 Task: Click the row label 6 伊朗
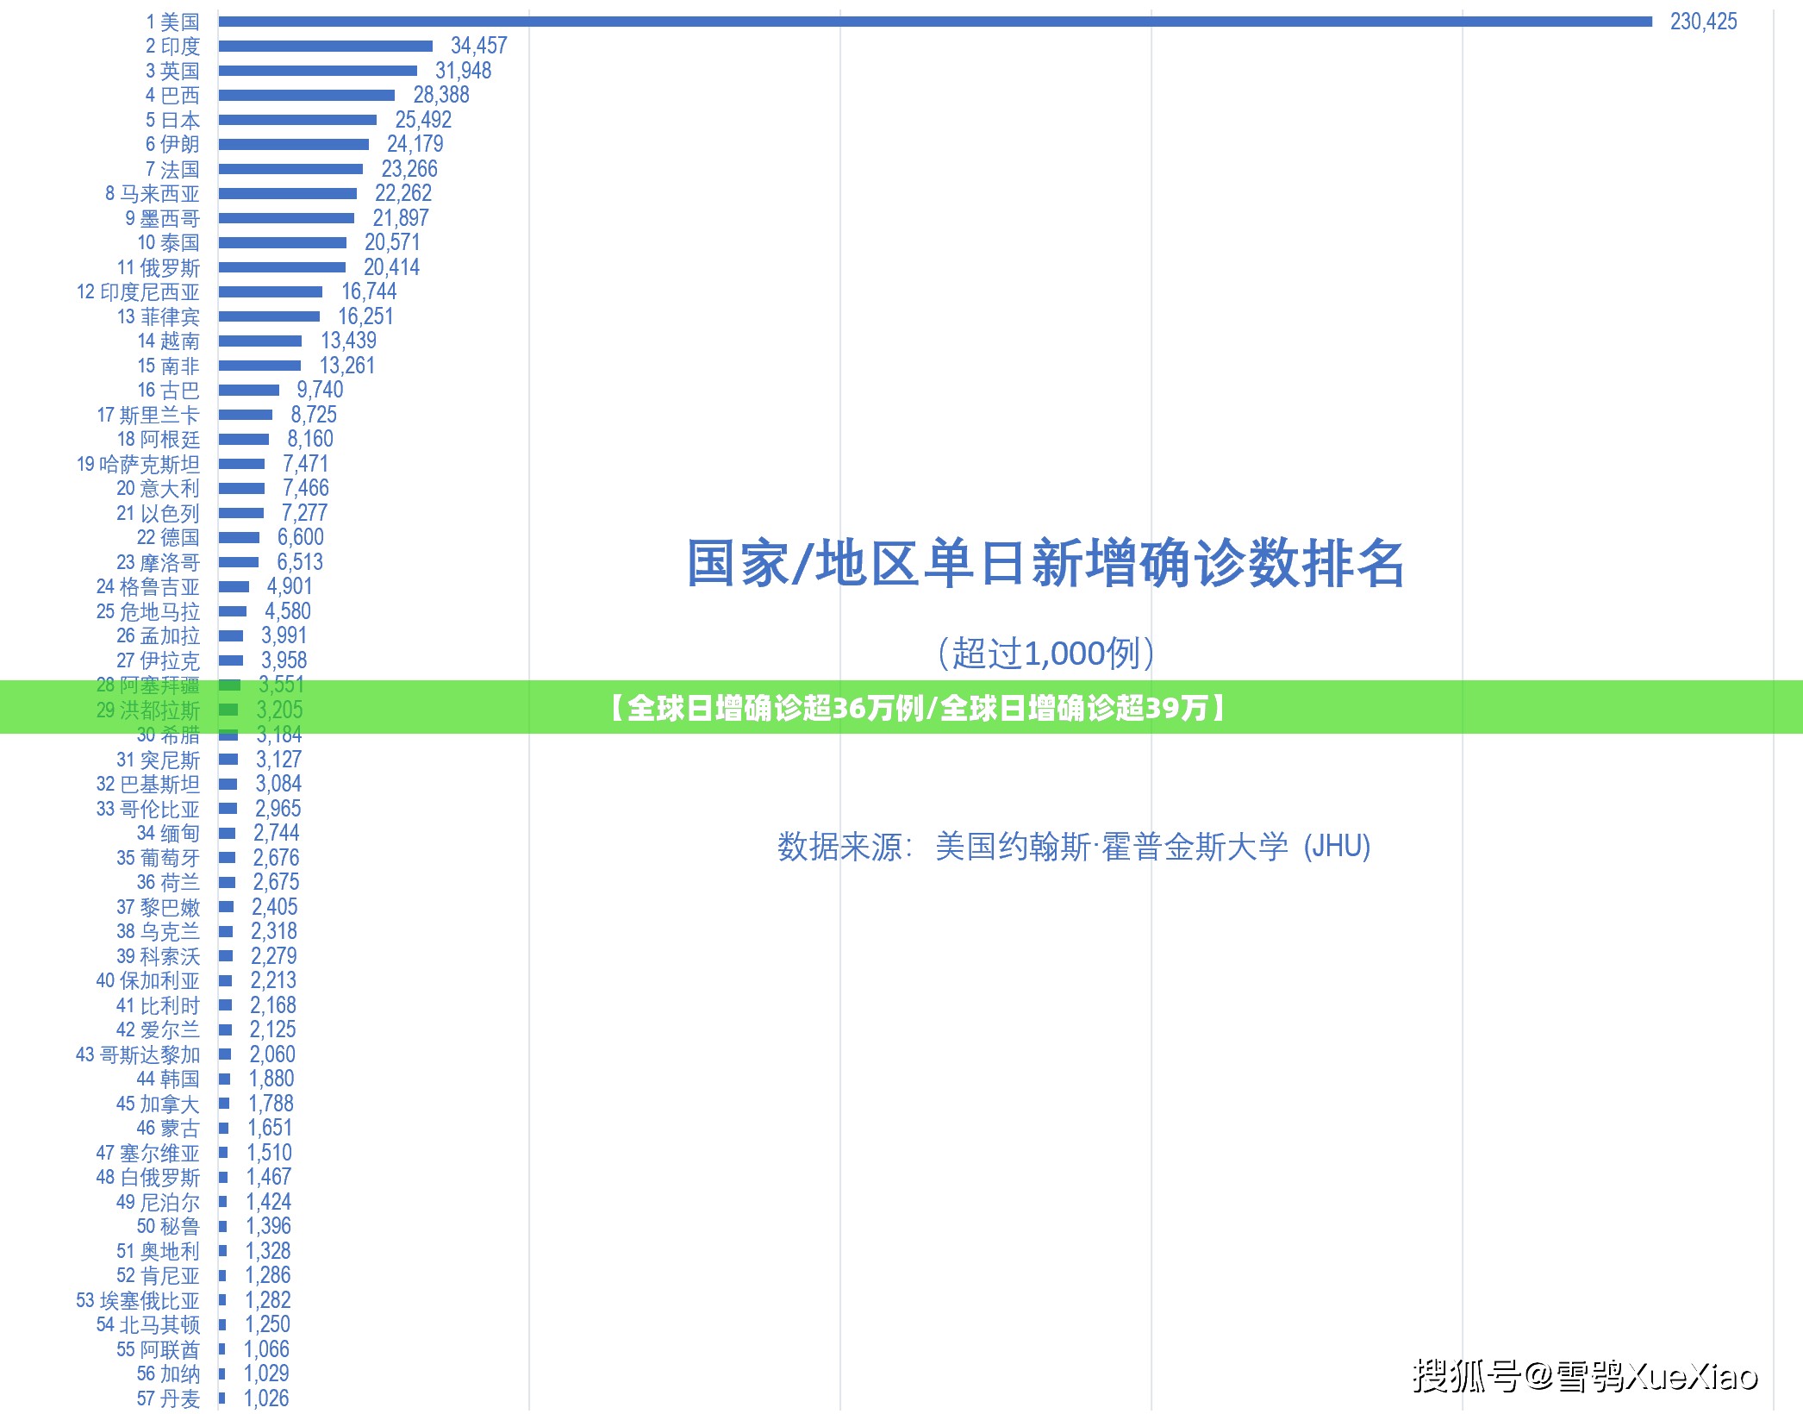[172, 144]
